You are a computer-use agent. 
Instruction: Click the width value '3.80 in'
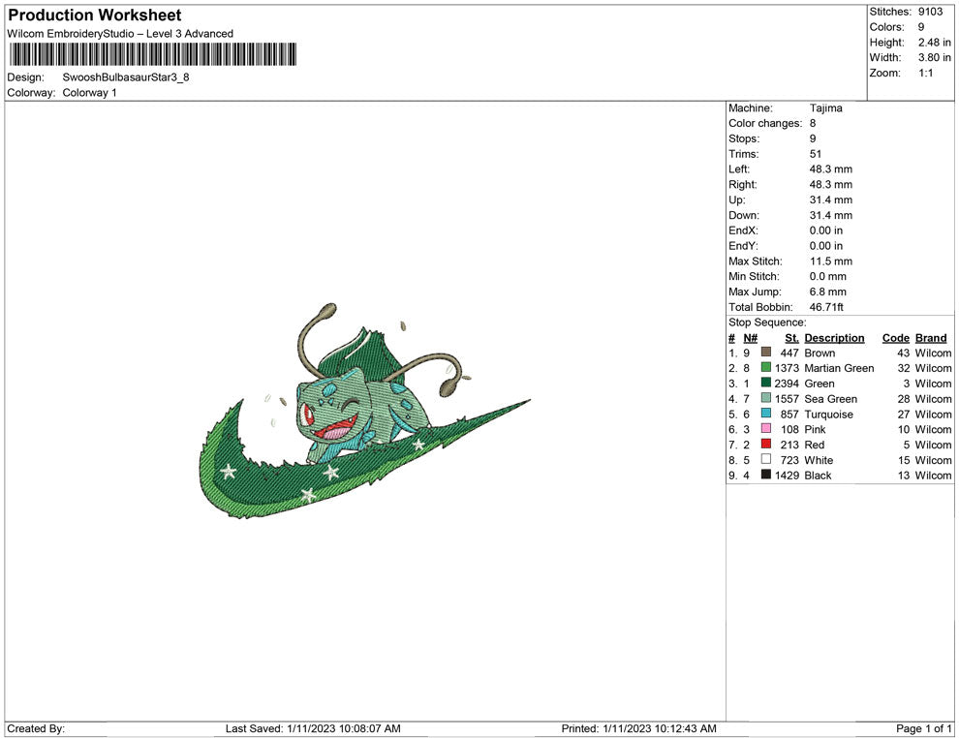[x=935, y=57]
